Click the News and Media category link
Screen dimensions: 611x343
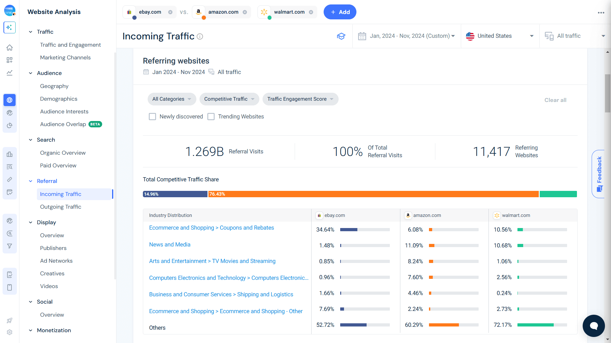170,244
